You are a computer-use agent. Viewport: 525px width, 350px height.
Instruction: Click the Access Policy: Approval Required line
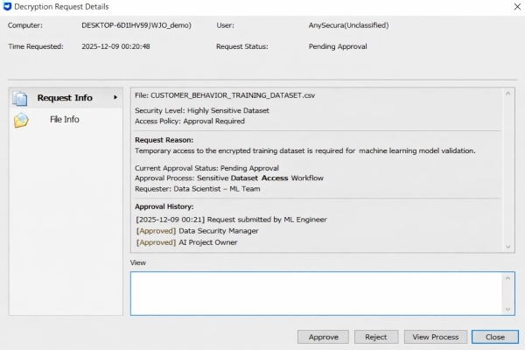click(190, 122)
